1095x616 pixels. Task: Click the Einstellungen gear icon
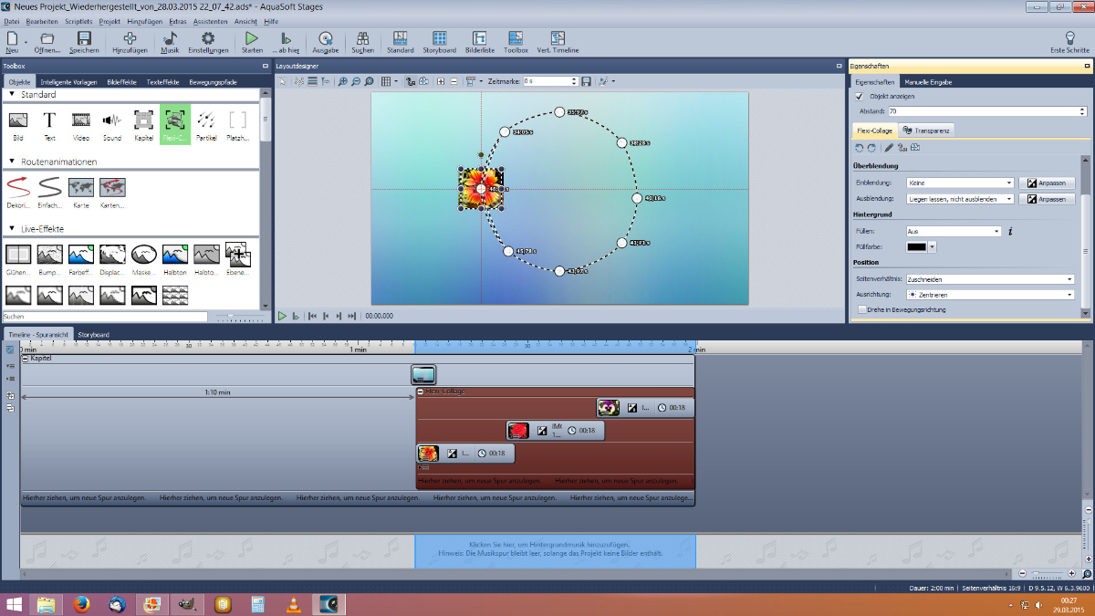[x=208, y=39]
